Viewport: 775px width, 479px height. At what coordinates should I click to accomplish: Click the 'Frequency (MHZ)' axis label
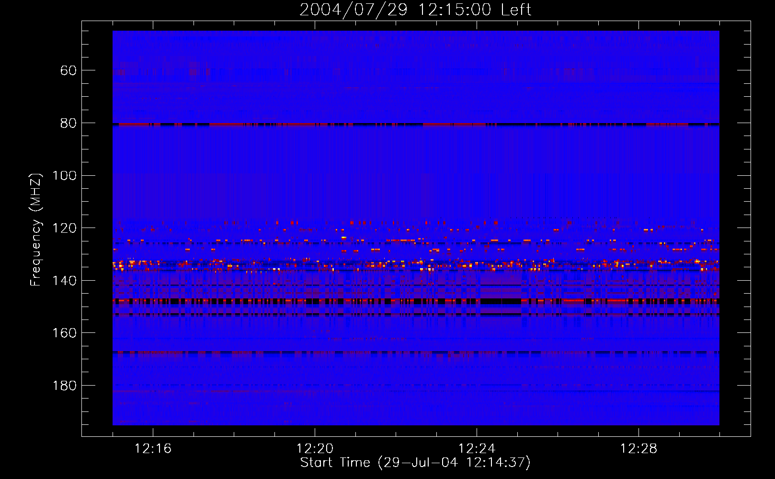(x=36, y=229)
